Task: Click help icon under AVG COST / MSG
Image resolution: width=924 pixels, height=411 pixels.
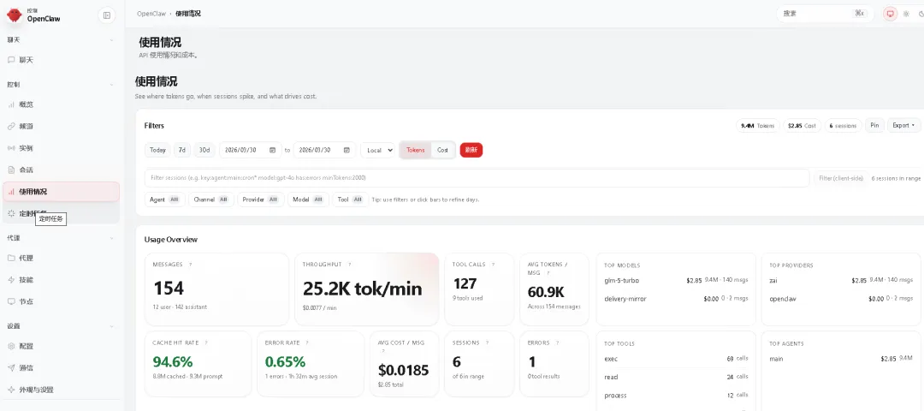Action: point(383,351)
